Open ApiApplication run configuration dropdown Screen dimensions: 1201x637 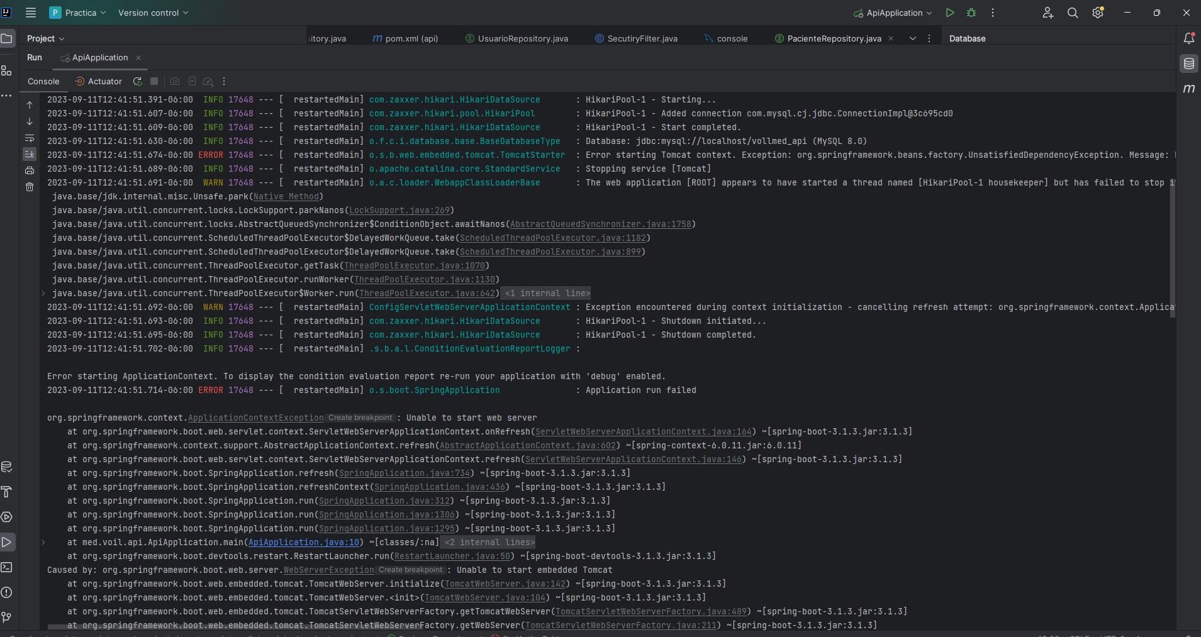(x=893, y=13)
